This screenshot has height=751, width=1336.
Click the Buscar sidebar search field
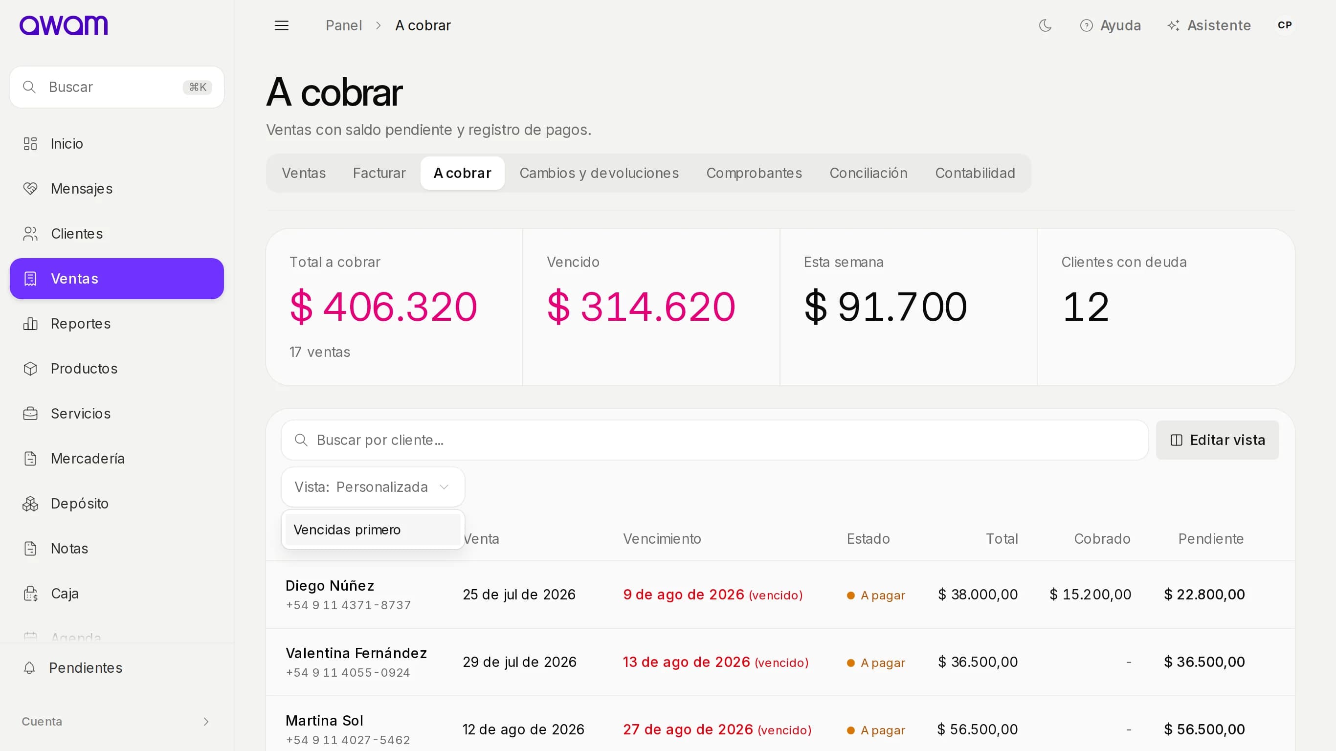pyautogui.click(x=117, y=87)
